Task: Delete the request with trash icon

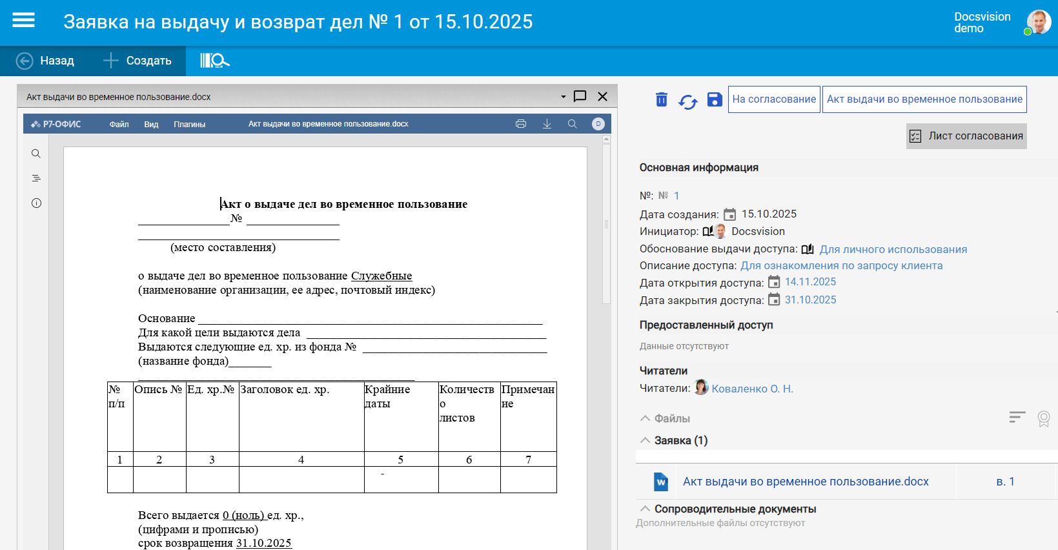Action: (661, 99)
